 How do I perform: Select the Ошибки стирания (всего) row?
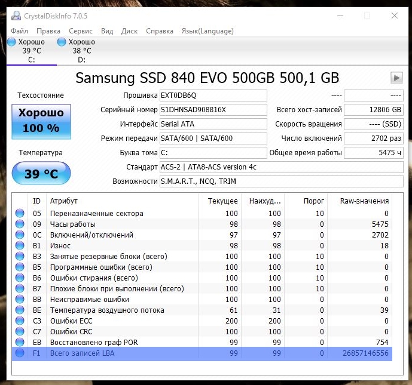202,278
